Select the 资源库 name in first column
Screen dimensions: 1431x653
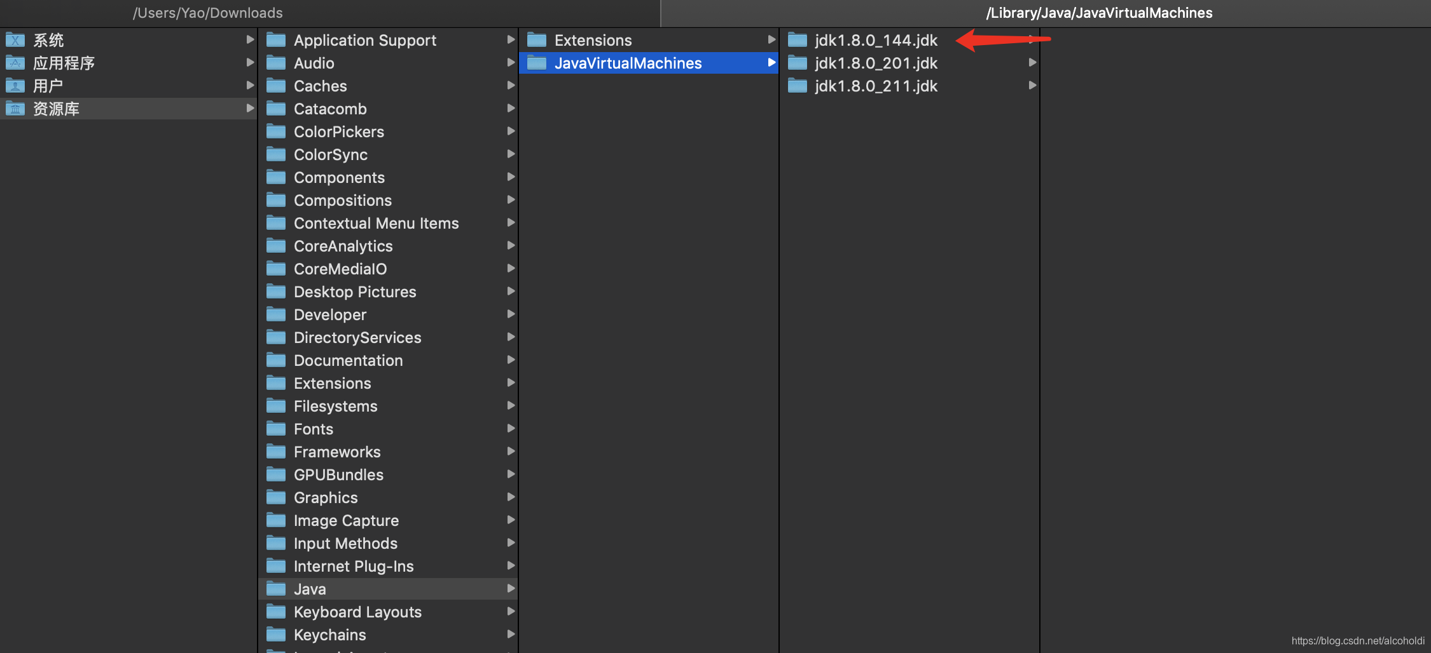56,109
